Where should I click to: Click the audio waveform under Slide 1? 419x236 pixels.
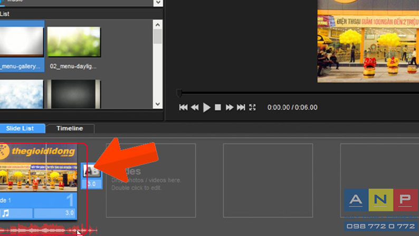pos(48,230)
